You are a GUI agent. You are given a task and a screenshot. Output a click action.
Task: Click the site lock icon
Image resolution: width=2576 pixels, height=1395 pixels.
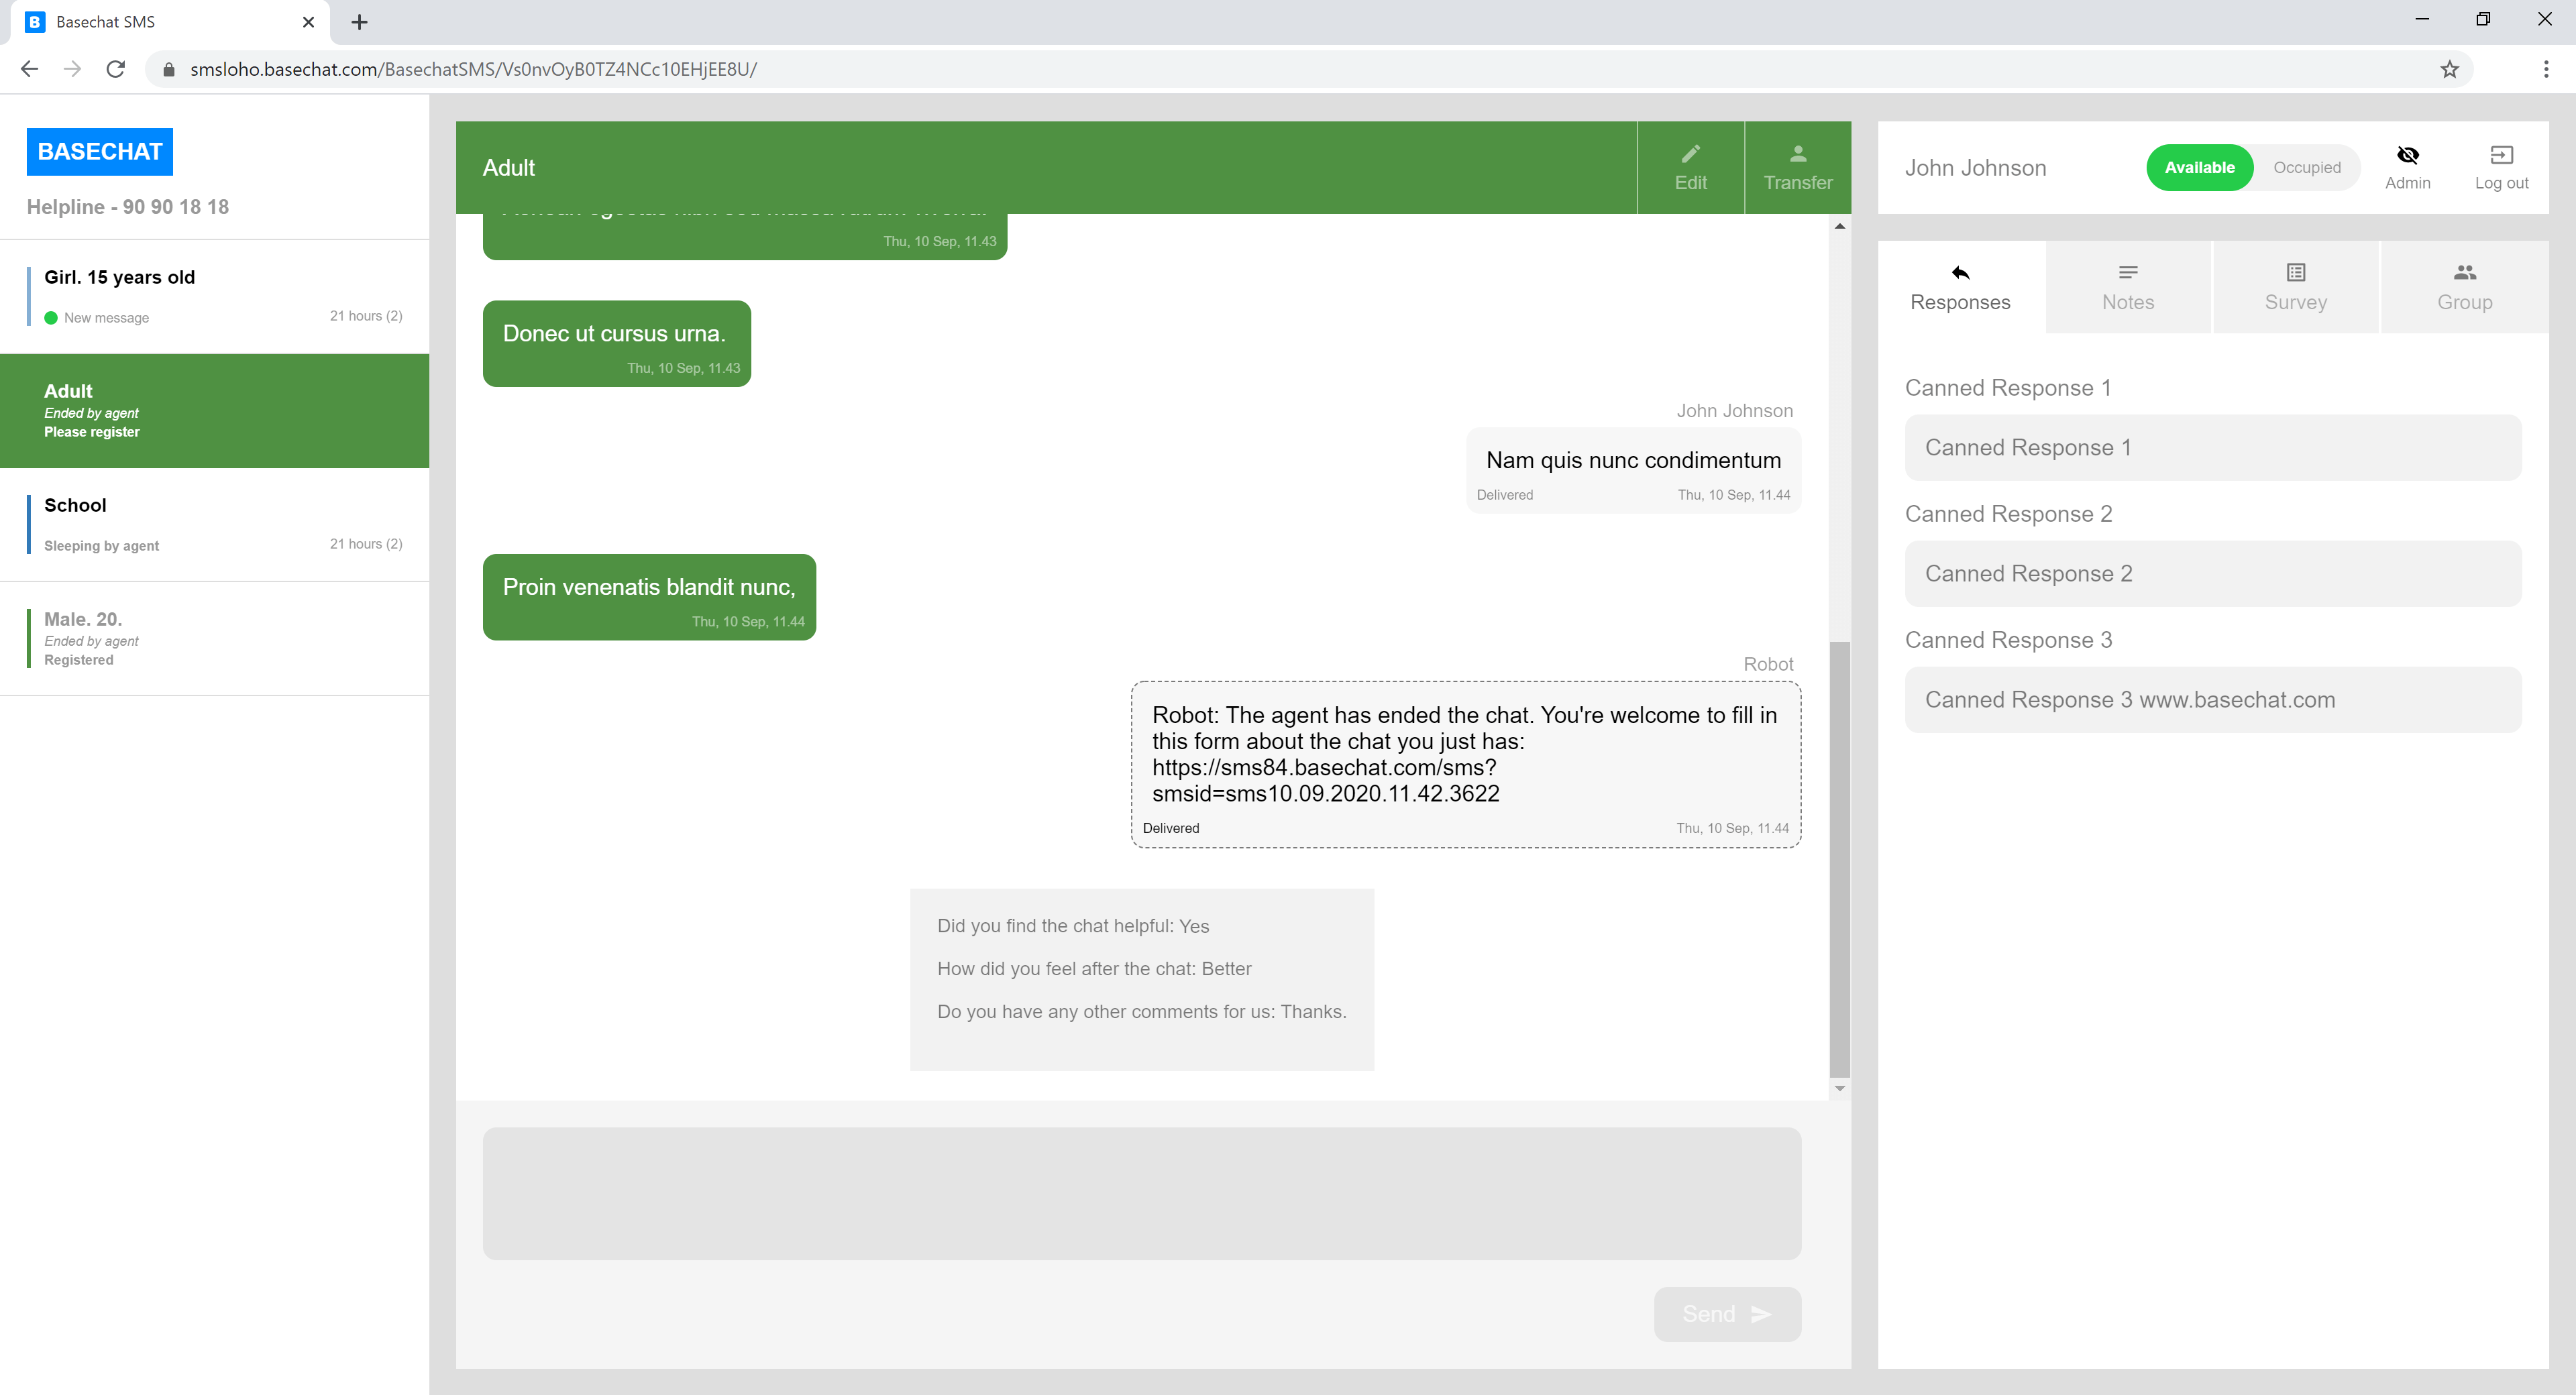point(169,69)
